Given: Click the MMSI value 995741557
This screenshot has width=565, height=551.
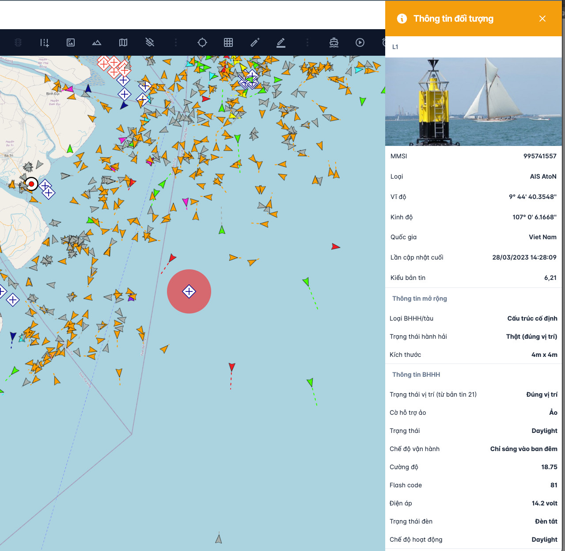Looking at the screenshot, I should point(539,156).
